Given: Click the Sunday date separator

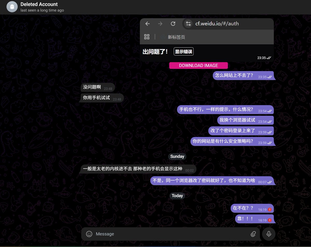Looking at the screenshot, I should [x=177, y=156].
